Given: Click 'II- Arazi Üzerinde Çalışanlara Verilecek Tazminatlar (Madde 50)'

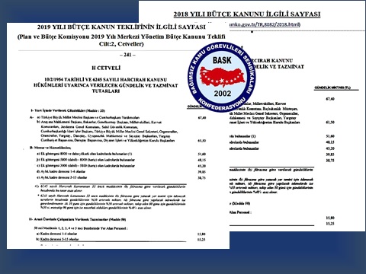Looking at the screenshot, I should 77,219.
